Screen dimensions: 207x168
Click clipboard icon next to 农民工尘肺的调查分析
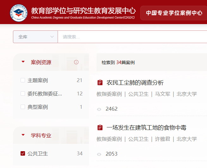point(100,83)
